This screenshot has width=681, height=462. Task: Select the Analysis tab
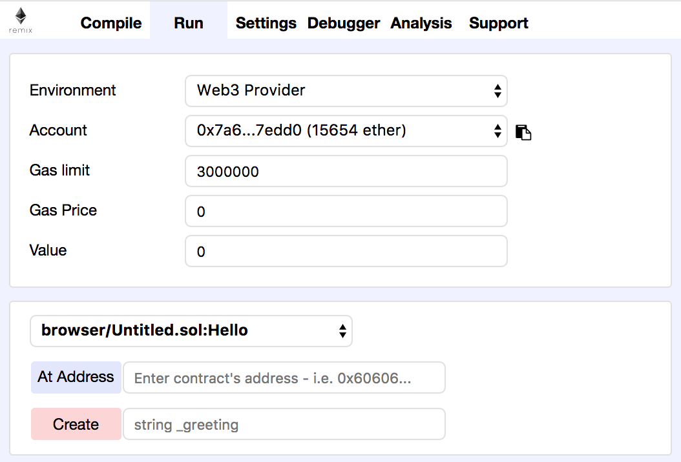(421, 23)
